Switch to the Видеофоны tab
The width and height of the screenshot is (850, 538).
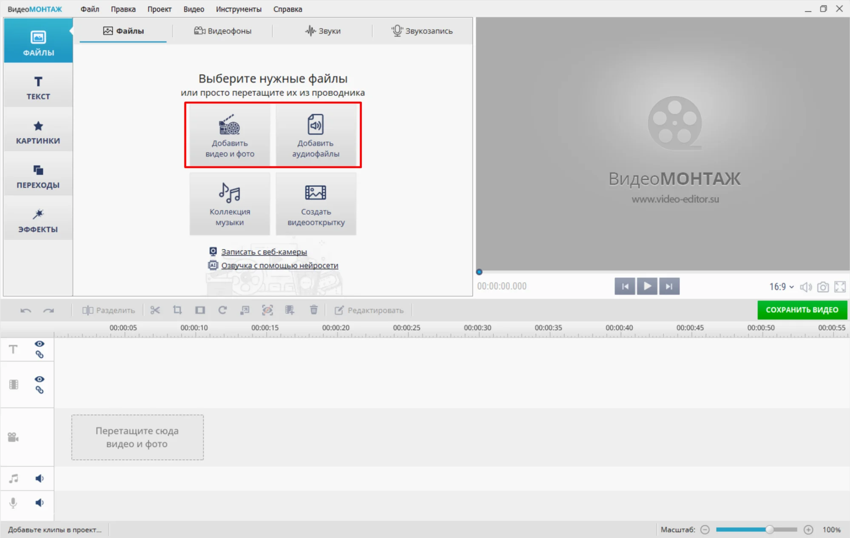tap(223, 31)
